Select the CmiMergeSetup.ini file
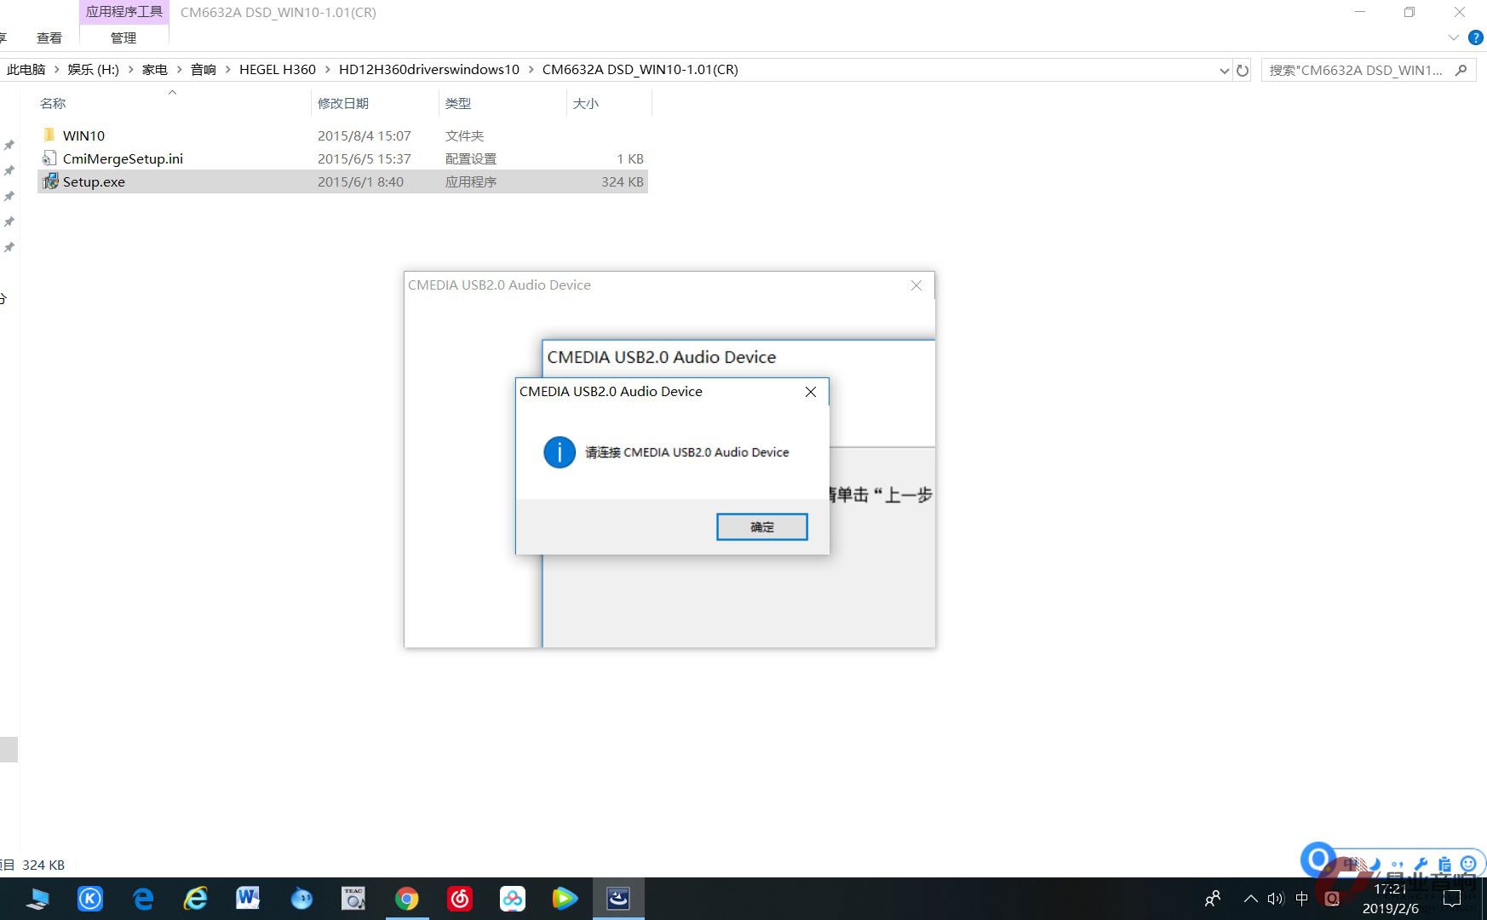Image resolution: width=1487 pixels, height=920 pixels. [x=123, y=158]
